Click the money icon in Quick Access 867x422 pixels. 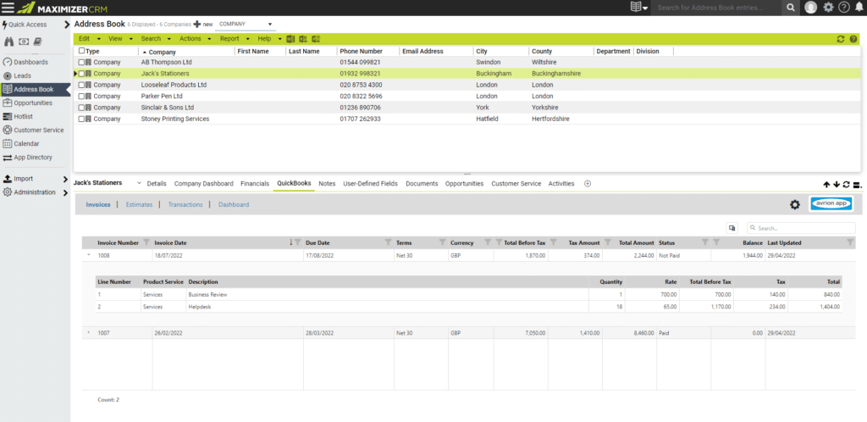tap(24, 42)
